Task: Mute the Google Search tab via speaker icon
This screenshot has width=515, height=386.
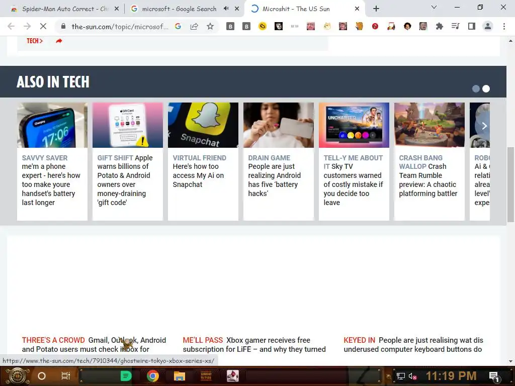Action: click(x=226, y=9)
